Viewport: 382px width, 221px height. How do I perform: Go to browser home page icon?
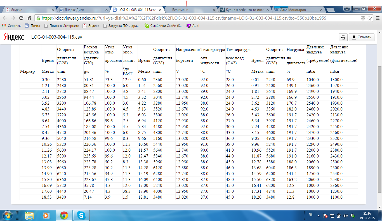[x=29, y=18]
